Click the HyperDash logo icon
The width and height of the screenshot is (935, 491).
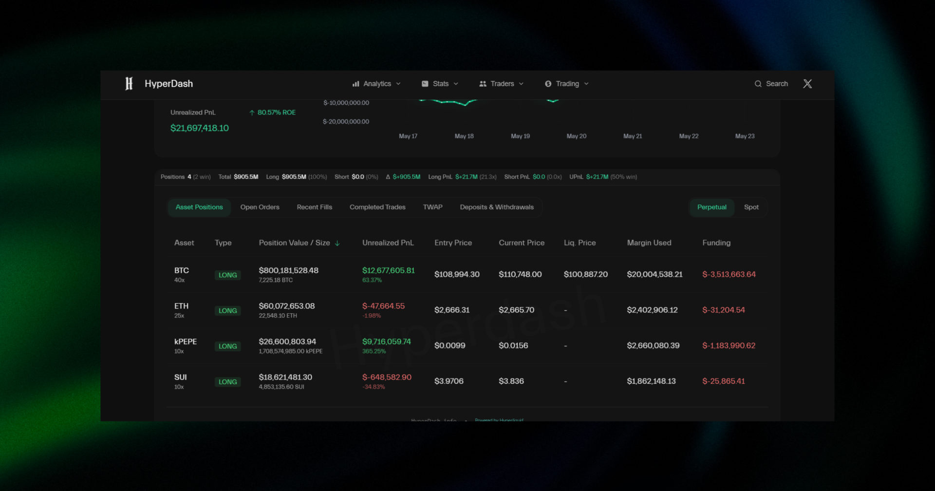pyautogui.click(x=129, y=84)
